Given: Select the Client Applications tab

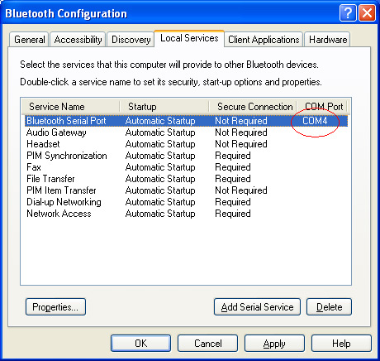Looking at the screenshot, I should (x=264, y=40).
